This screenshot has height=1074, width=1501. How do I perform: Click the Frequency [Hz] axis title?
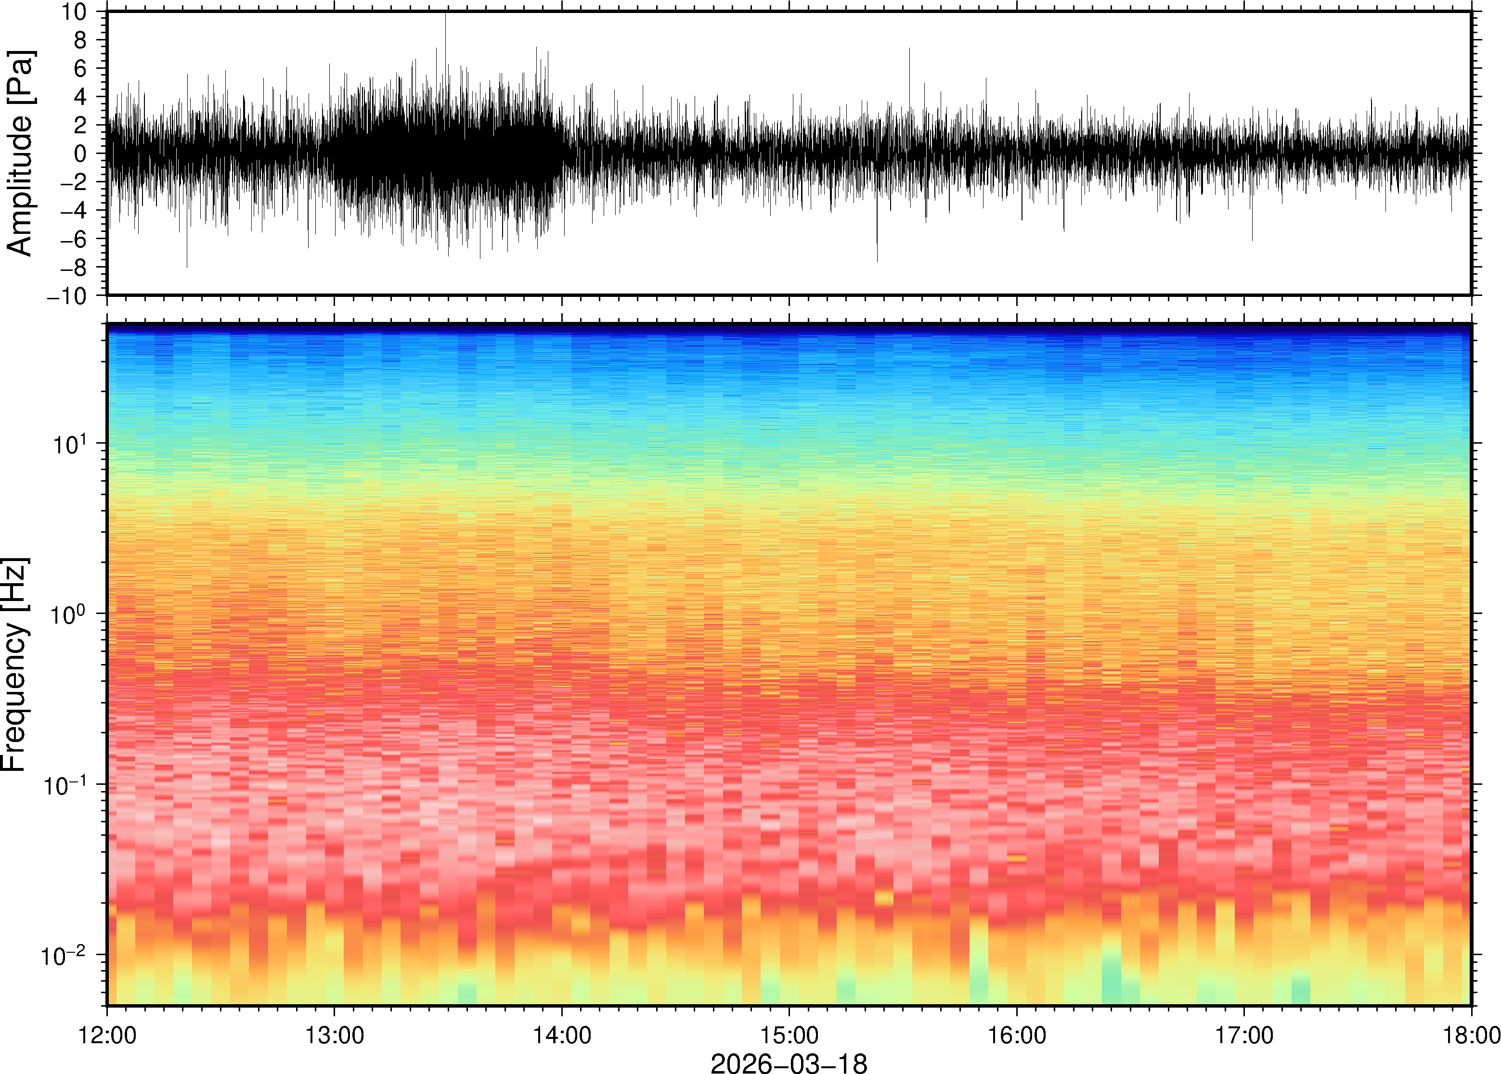tap(14, 665)
